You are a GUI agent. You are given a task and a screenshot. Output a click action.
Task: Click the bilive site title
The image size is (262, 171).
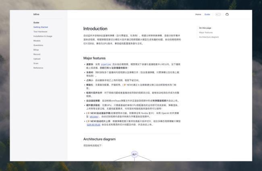(x=36, y=15)
